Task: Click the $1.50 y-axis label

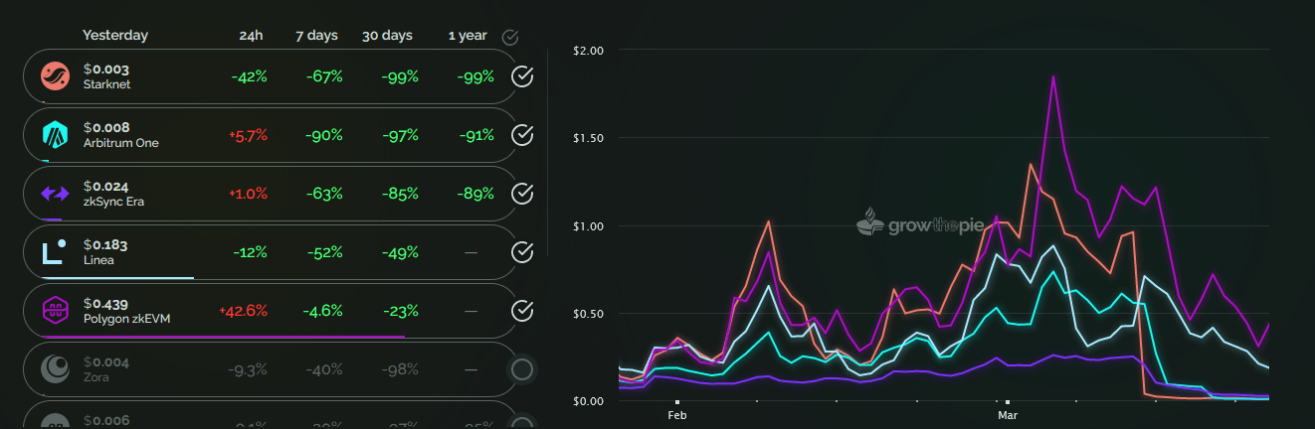Action: [x=589, y=137]
